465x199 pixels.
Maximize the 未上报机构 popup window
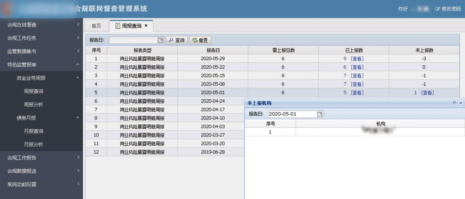[454, 103]
